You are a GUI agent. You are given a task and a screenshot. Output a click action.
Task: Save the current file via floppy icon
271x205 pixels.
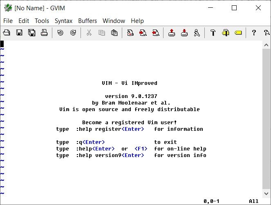pyautogui.click(x=19, y=32)
